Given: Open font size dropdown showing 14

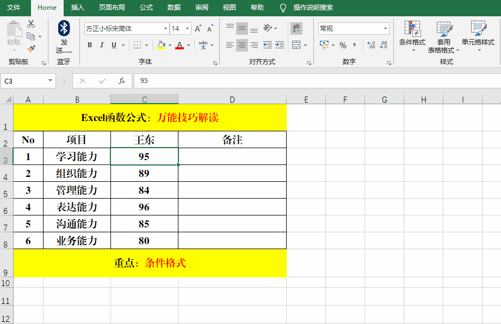Looking at the screenshot, I should [x=188, y=29].
